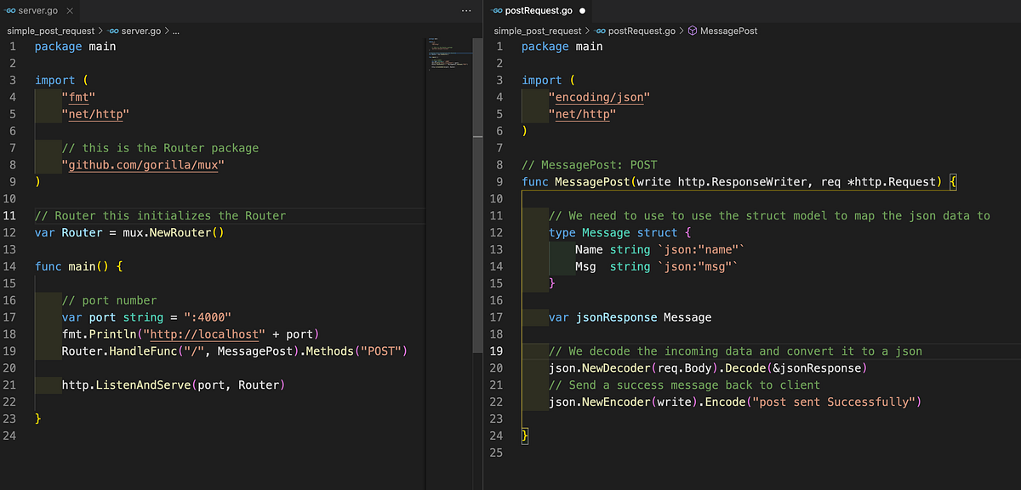Open the More Actions ellipsis menu
This screenshot has width=1021, height=490.
pos(465,10)
